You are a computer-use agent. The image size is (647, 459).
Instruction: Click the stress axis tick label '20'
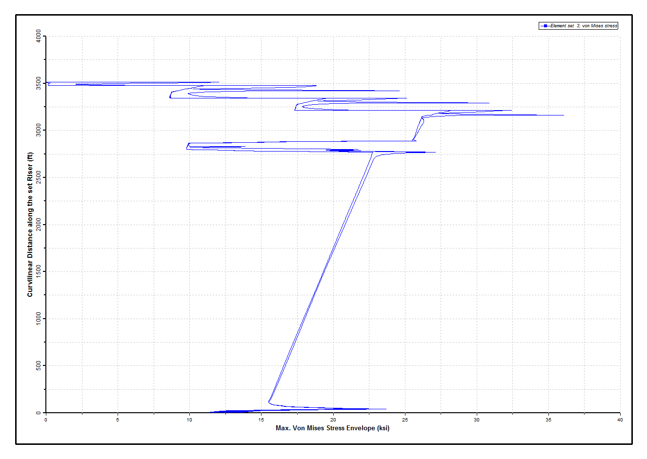point(333,420)
